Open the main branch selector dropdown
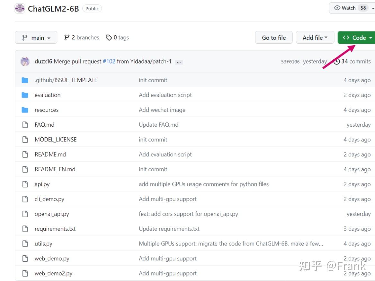Image resolution: width=375 pixels, height=281 pixels. click(36, 38)
